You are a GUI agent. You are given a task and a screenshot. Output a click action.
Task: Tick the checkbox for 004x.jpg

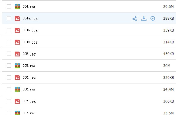point(9,42)
